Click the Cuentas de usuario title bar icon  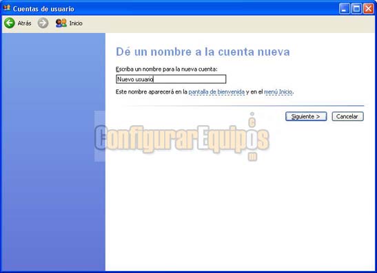coord(7,8)
